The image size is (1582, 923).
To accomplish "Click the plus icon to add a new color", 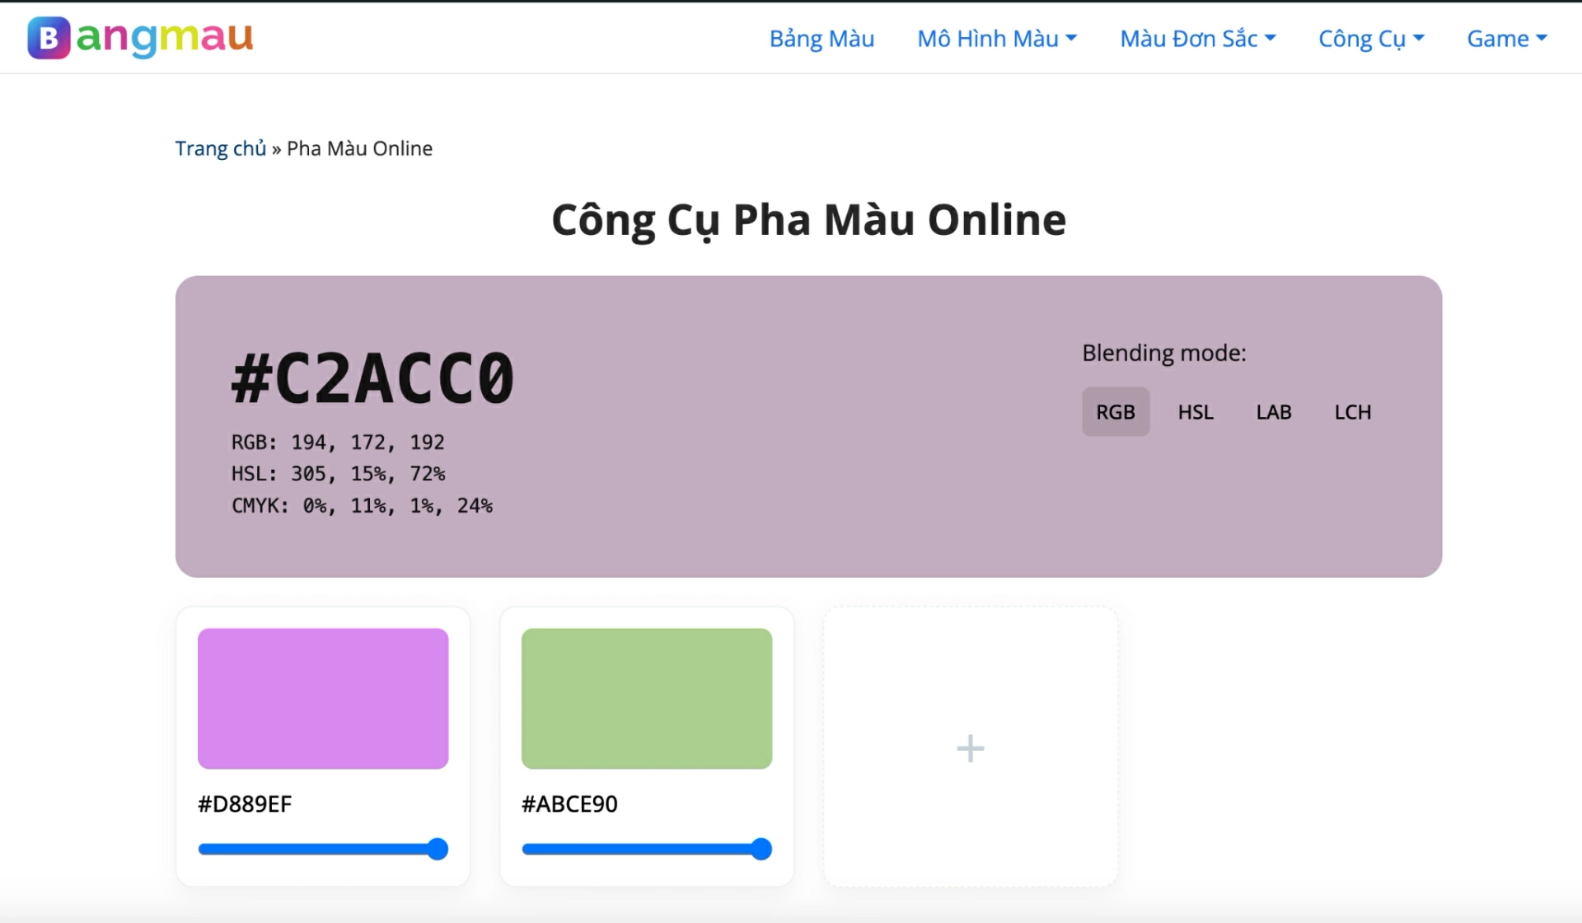I will [x=970, y=747].
